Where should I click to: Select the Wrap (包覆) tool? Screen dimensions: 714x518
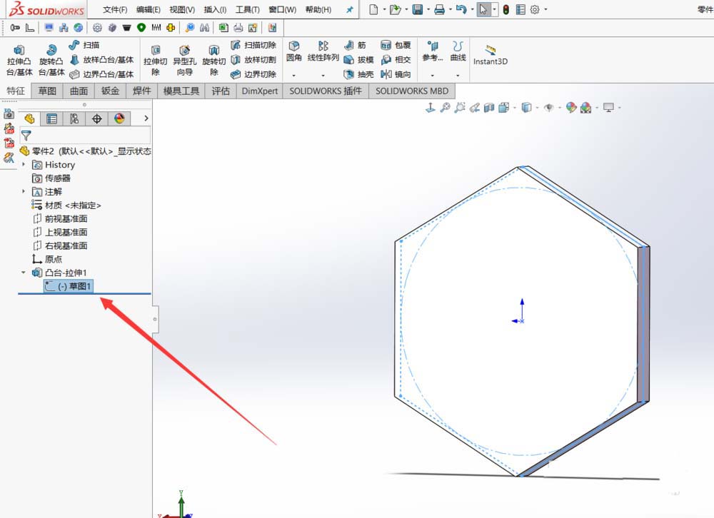[x=396, y=45]
